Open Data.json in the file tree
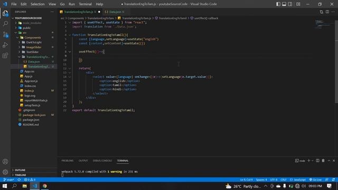The height and width of the screenshot is (190, 338). [x=34, y=62]
